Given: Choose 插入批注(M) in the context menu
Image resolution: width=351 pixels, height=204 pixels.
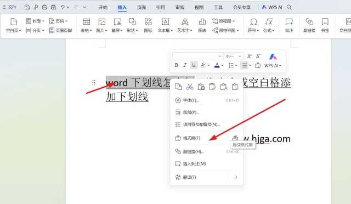Looking at the screenshot, I should point(207,163).
